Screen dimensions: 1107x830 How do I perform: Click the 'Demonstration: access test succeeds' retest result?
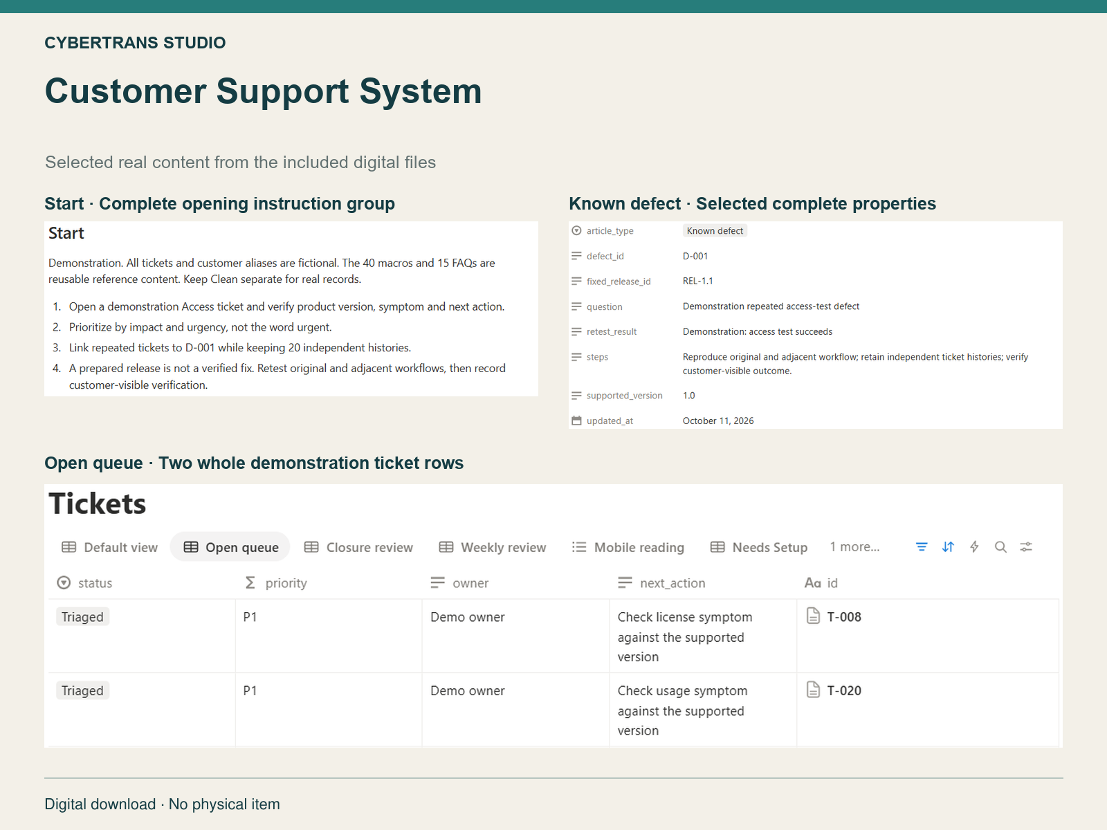pos(758,331)
